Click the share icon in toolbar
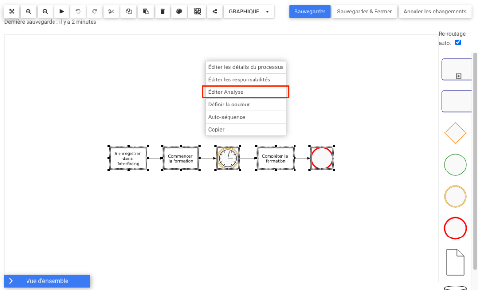Screen dimensions: 482x290 click(x=214, y=12)
